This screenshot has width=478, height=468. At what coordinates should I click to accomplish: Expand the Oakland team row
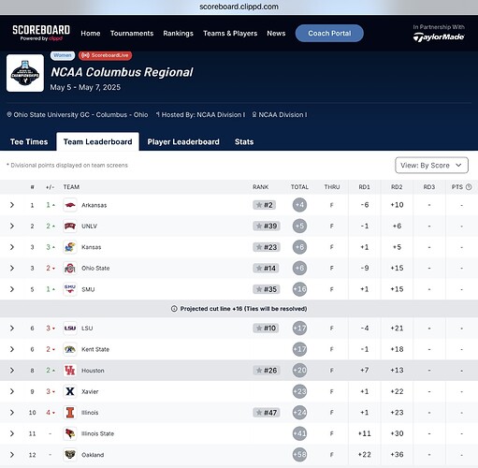(x=12, y=455)
